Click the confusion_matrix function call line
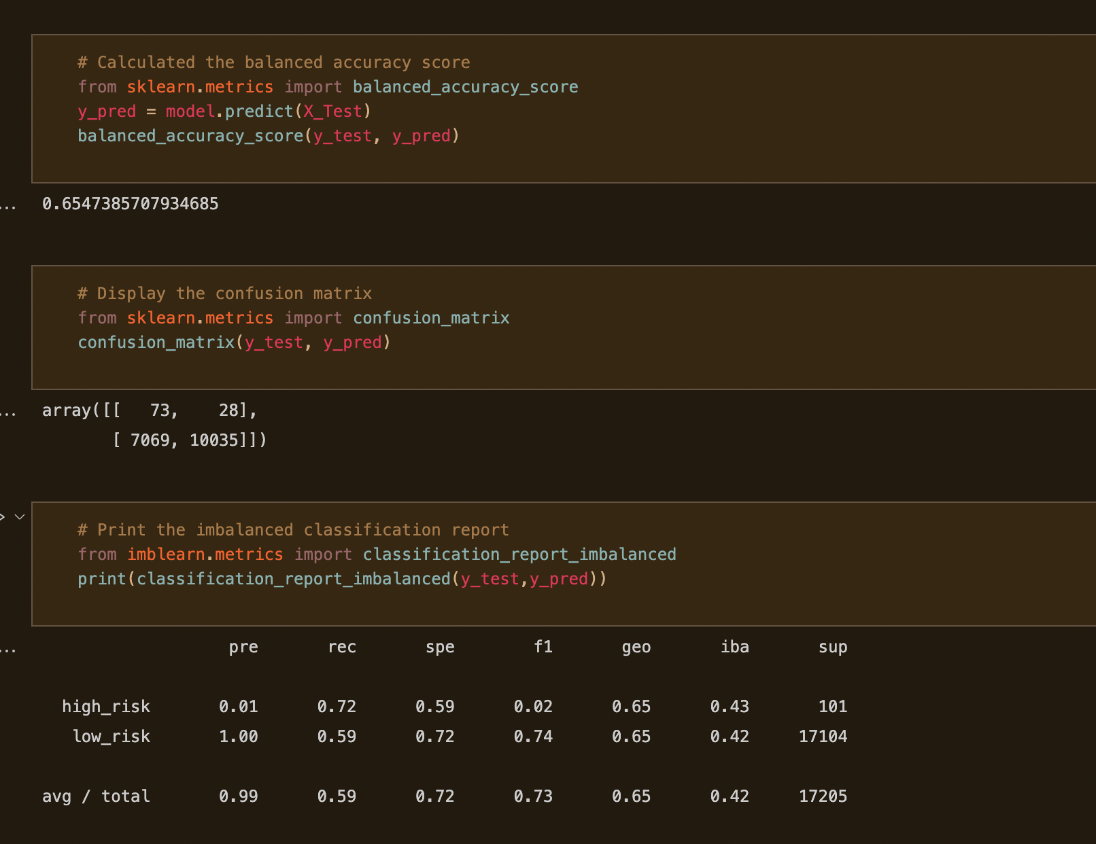Viewport: 1096px width, 844px height. tap(235, 342)
